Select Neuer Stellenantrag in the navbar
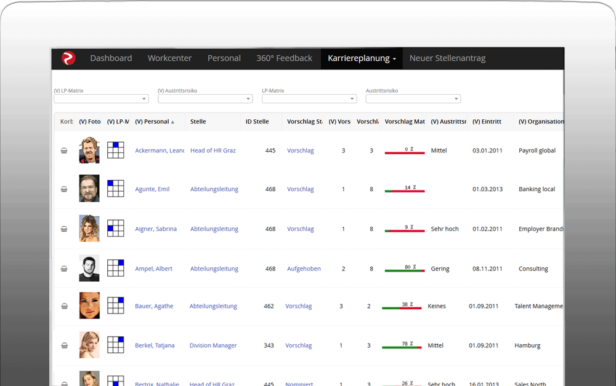Viewport: 616px width, 386px height. (x=447, y=58)
